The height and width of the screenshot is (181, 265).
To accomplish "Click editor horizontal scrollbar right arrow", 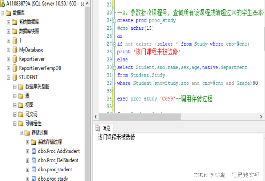I will pyautogui.click(x=261, y=117).
